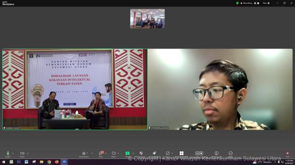Open audio options caret beside microphone

13,154
